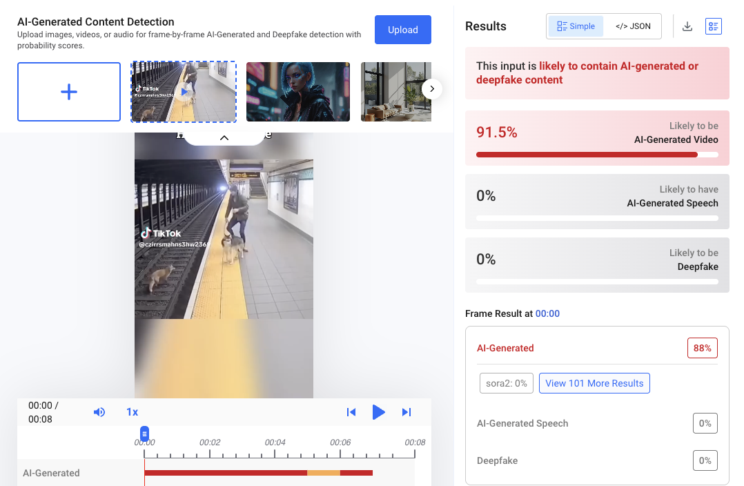
Task: Switch to JSON results view
Action: tap(633, 26)
